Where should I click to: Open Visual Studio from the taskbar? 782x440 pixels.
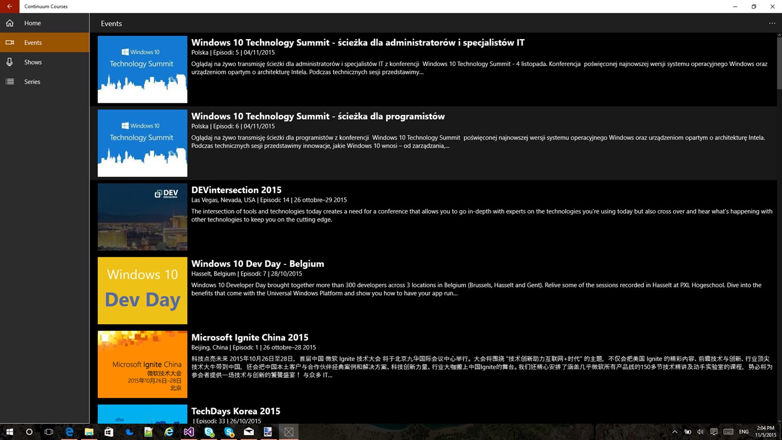(189, 432)
